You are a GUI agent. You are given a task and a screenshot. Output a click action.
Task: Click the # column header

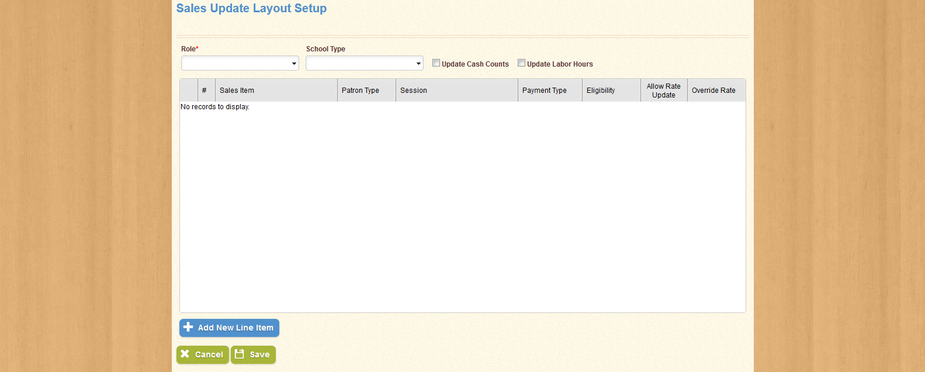(205, 91)
